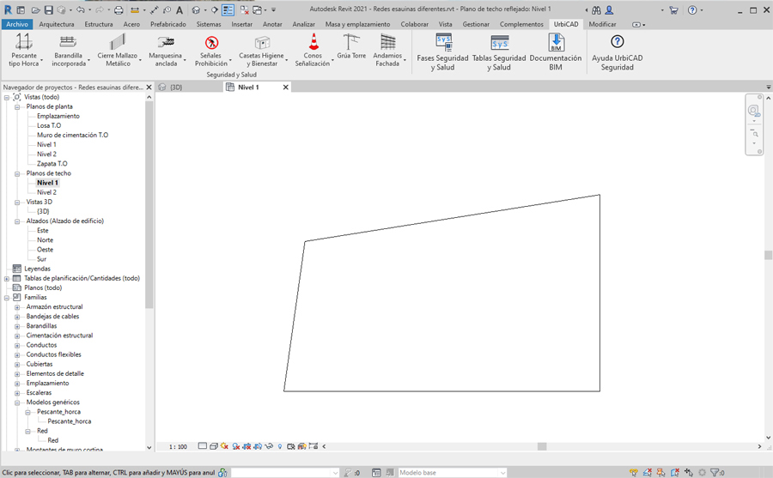Open Fases Seguridad y Salud

point(443,51)
